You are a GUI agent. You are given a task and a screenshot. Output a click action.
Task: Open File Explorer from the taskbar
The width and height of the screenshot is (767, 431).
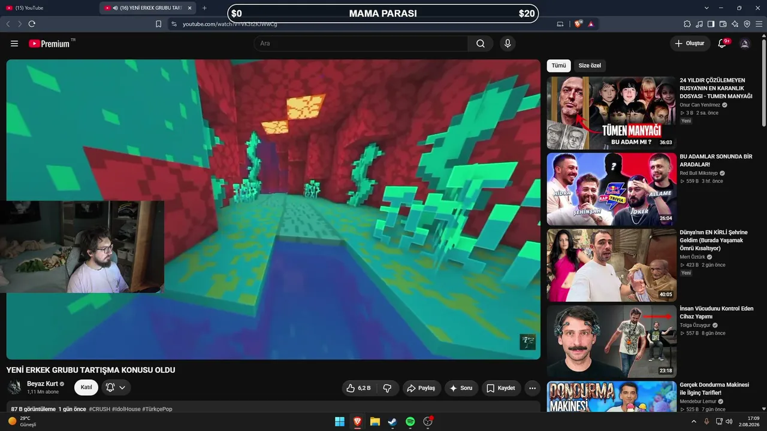375,421
